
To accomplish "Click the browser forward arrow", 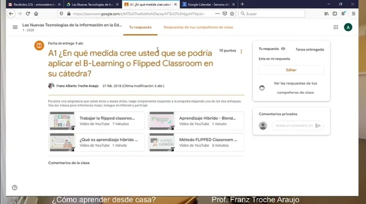I will coord(20,14).
